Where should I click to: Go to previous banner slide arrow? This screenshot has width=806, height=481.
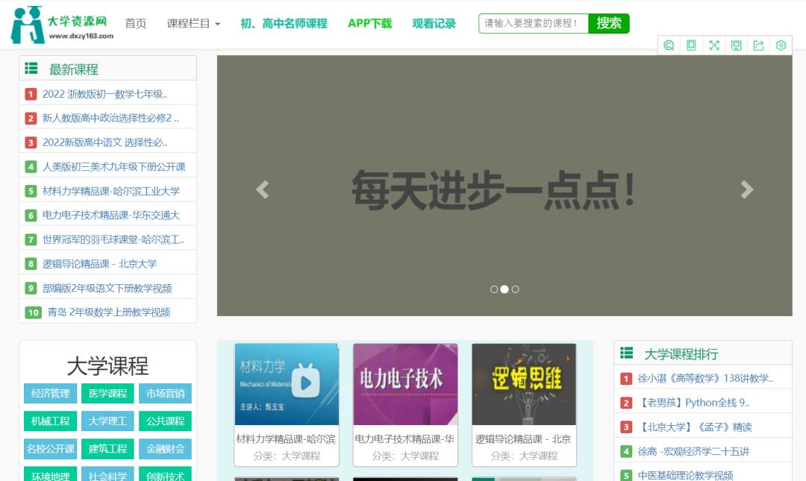262,189
